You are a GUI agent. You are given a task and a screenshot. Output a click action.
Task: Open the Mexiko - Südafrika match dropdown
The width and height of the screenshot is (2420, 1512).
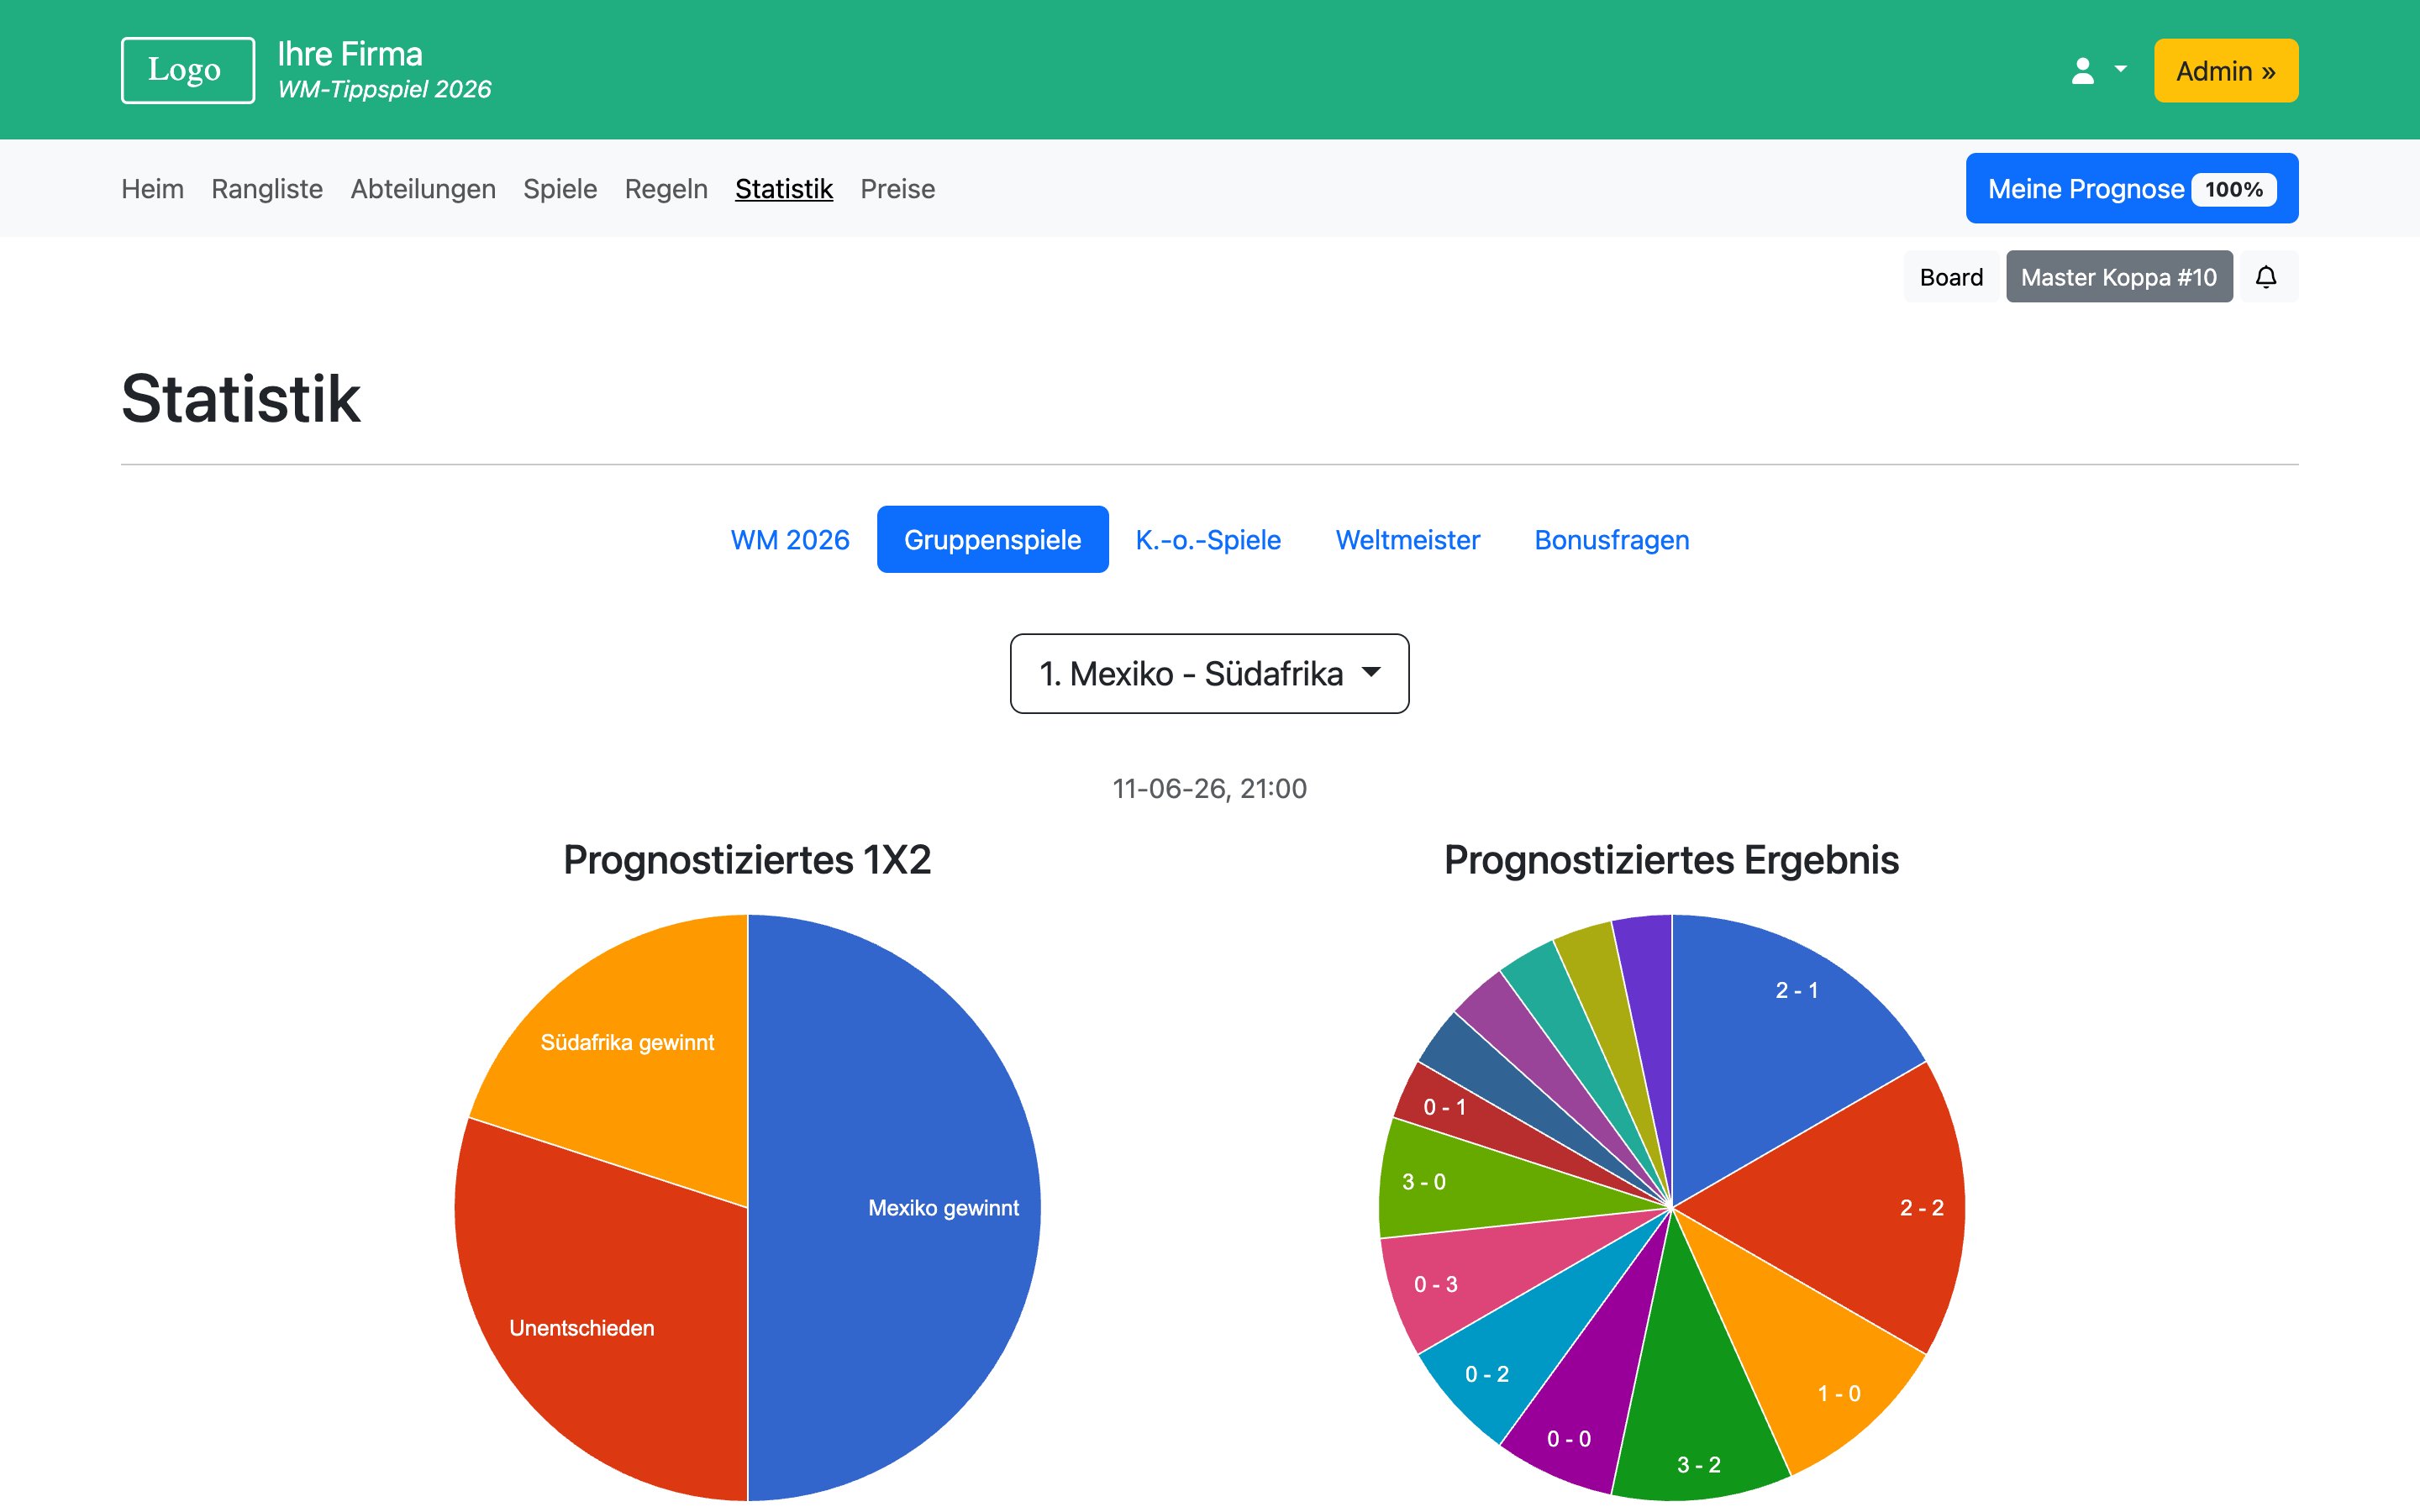coord(1209,673)
